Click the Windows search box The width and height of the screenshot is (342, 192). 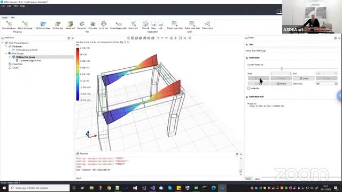tap(39, 188)
